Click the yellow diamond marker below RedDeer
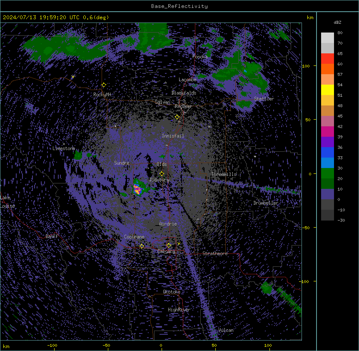The width and height of the screenshot is (359, 351). pos(177,117)
